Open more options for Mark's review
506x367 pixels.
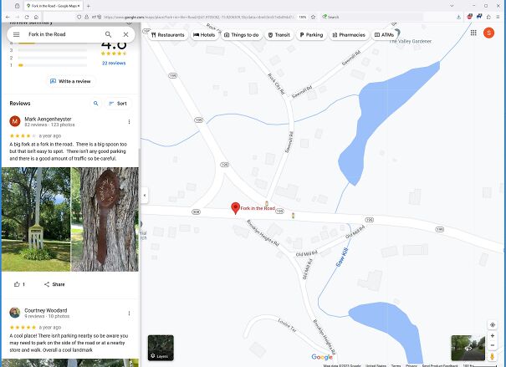pos(129,121)
